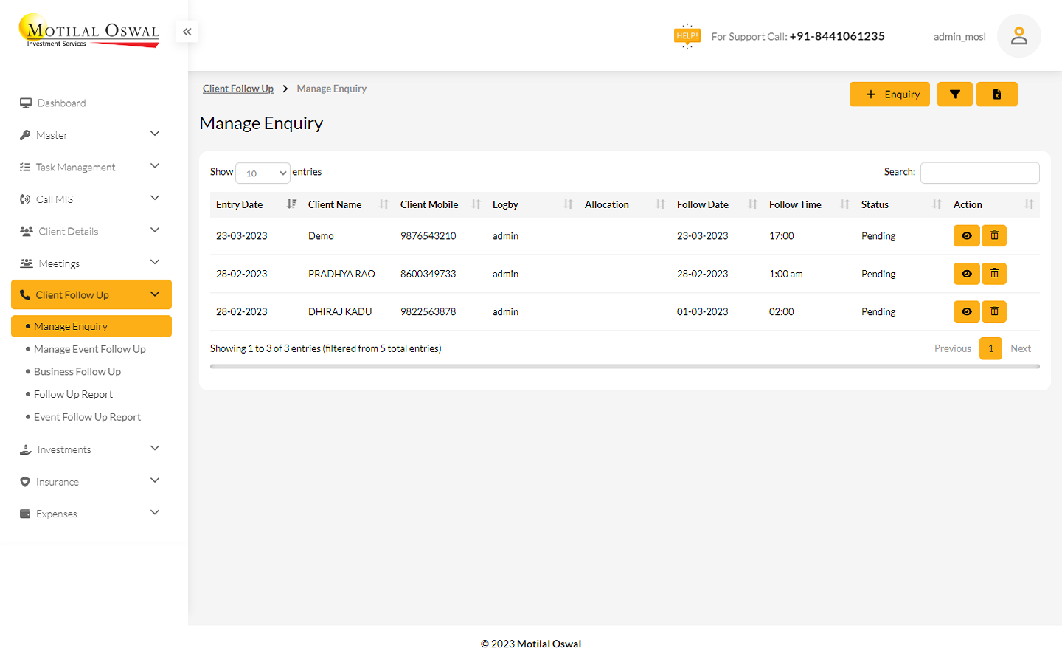Open the filter funnel icon button

click(955, 94)
